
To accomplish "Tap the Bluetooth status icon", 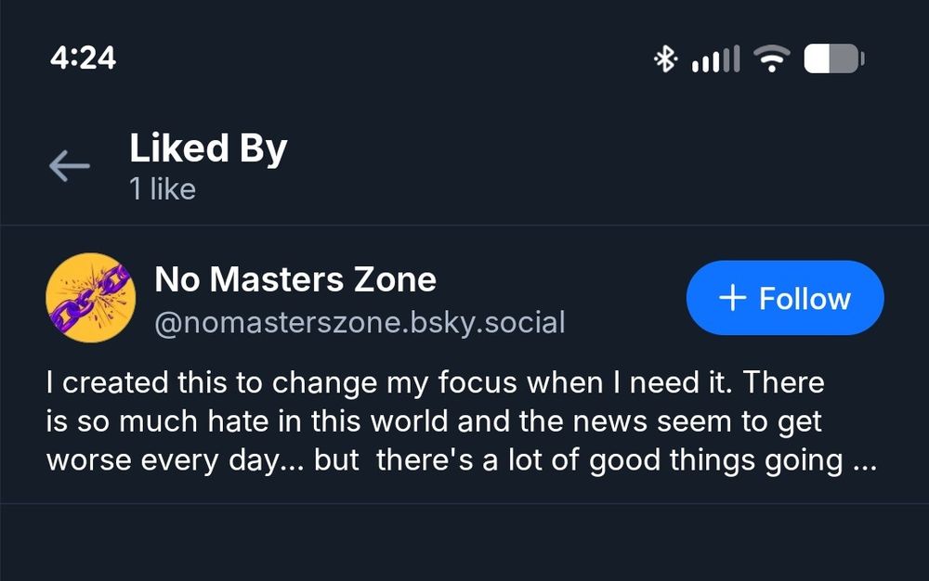I will point(665,59).
